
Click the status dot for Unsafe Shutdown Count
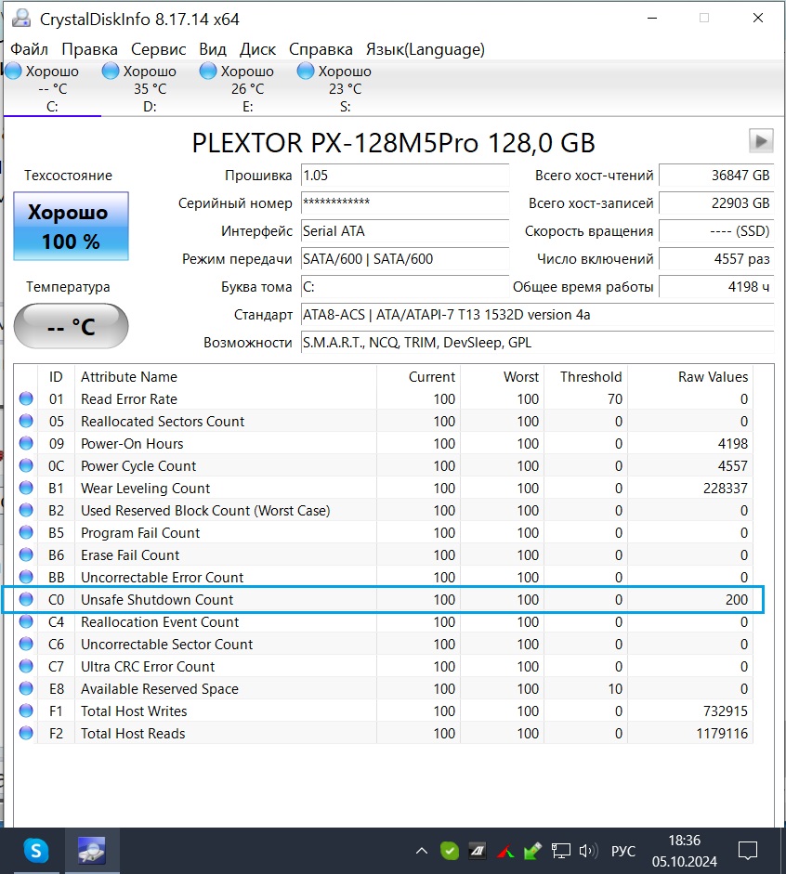tap(26, 599)
